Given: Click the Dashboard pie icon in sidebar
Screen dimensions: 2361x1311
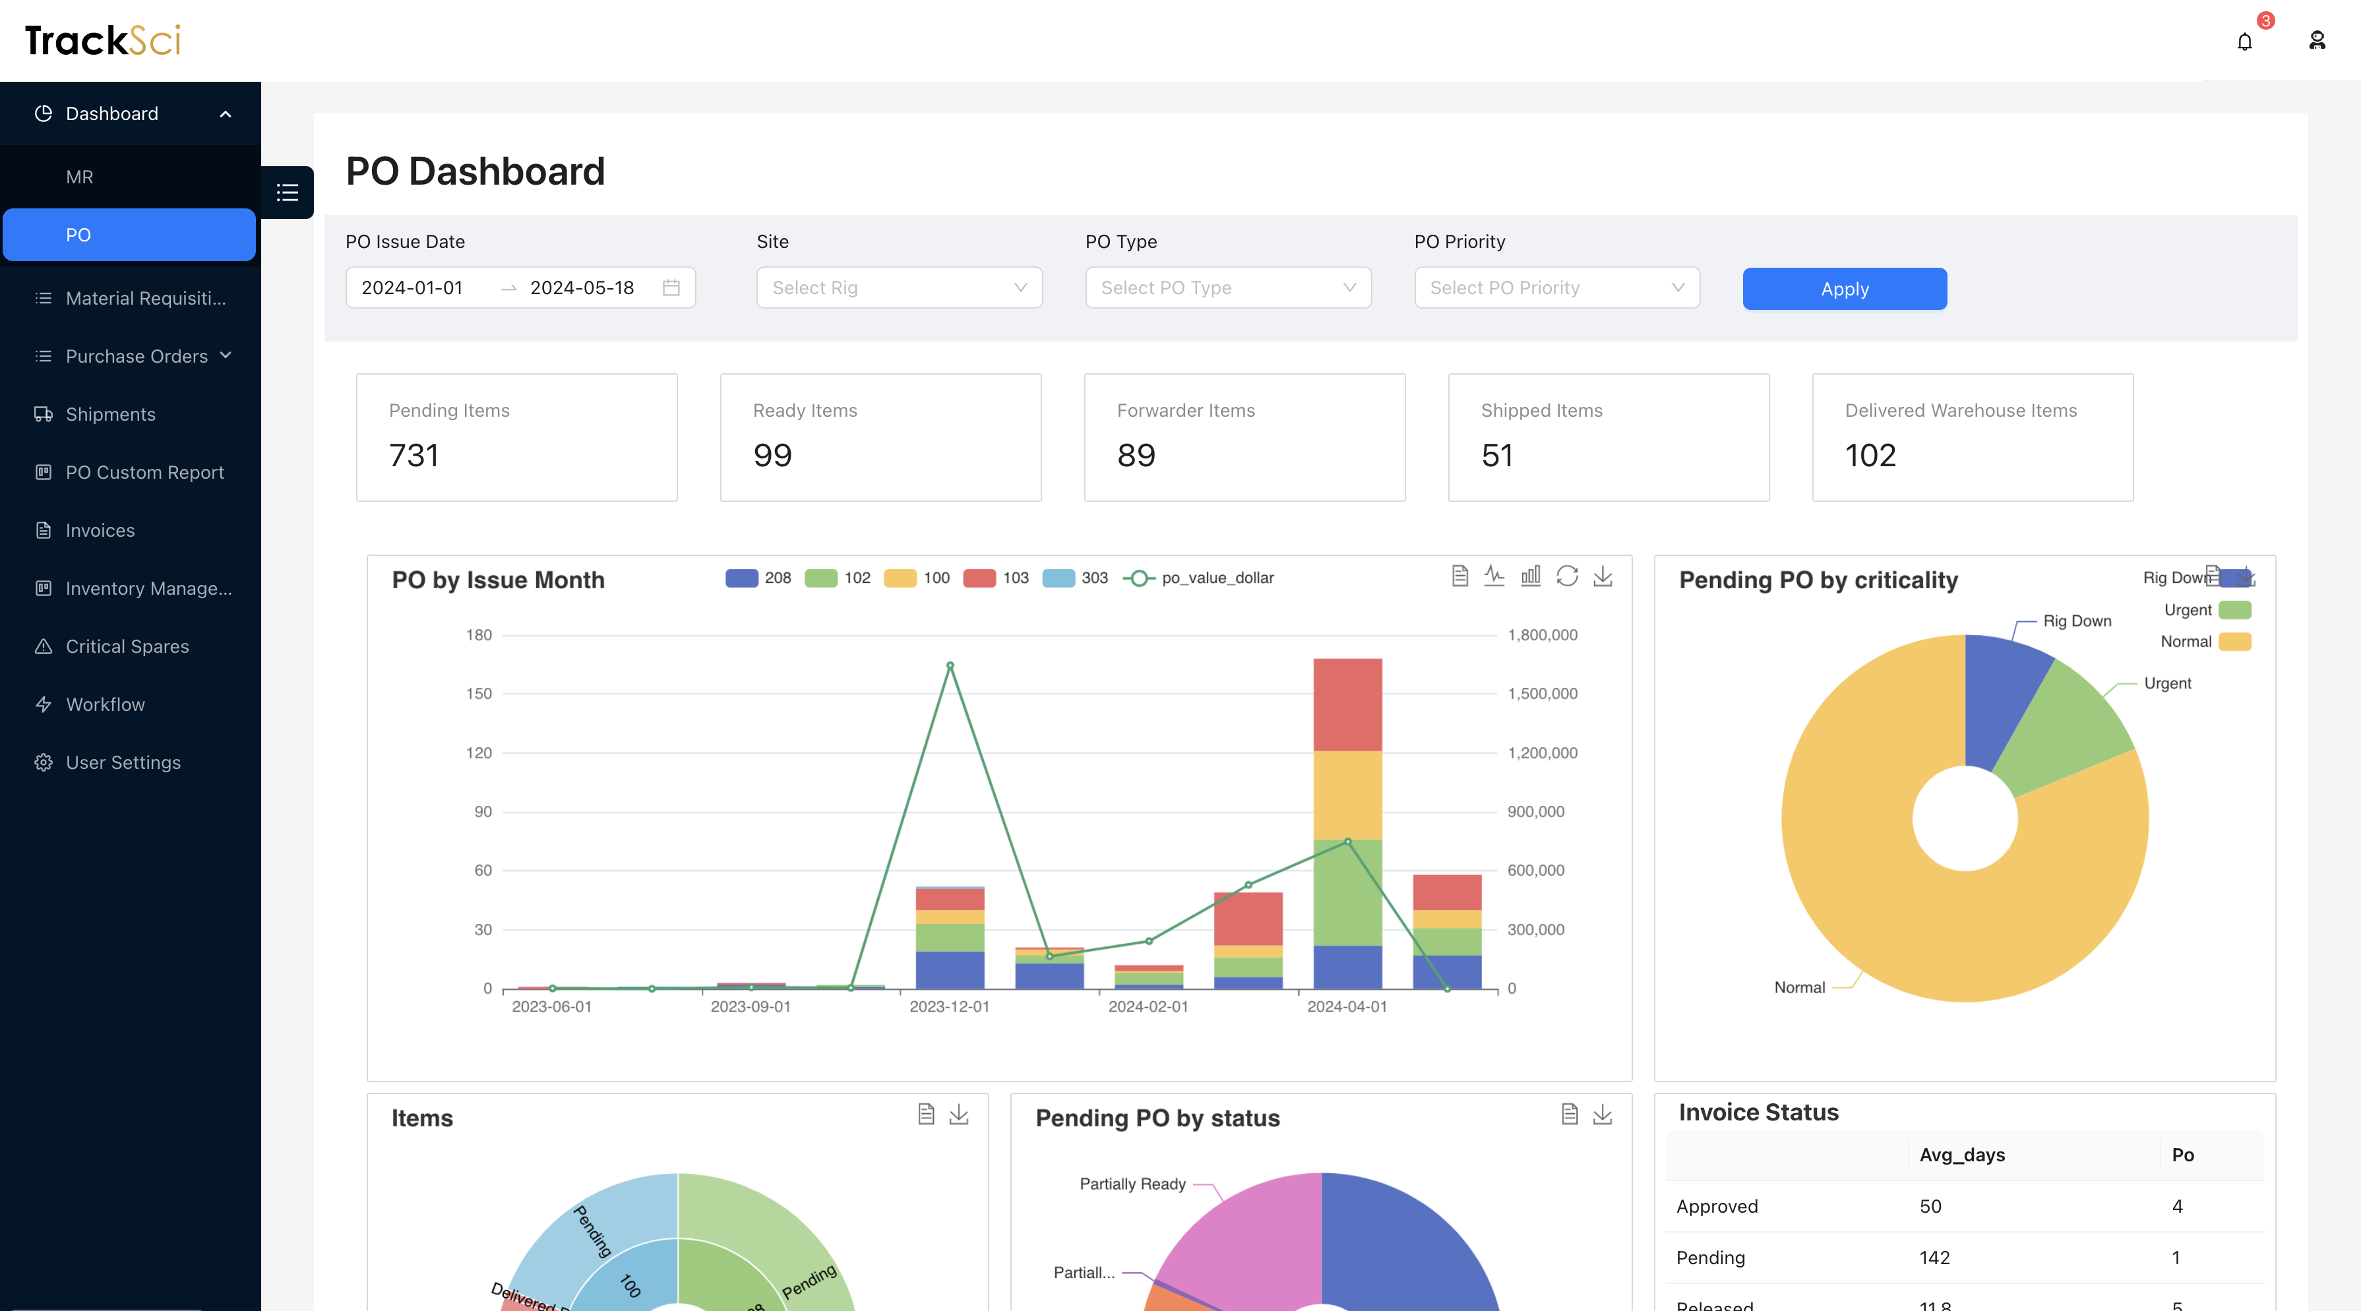Looking at the screenshot, I should click(x=43, y=113).
